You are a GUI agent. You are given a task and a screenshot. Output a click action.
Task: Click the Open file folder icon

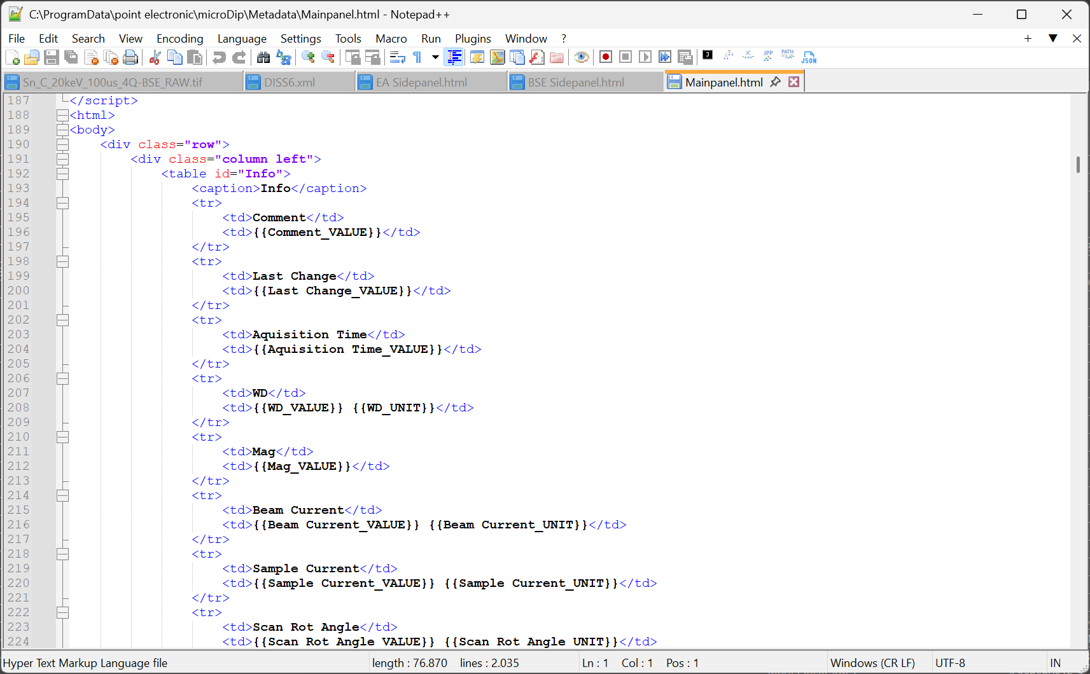32,57
